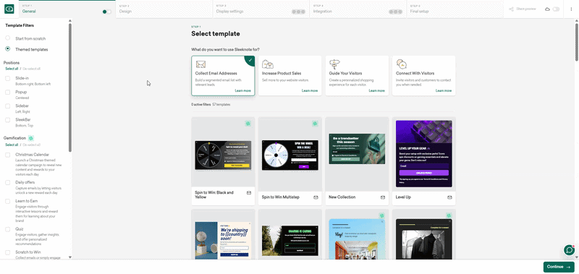
Task: Choose the Spin to Win Multistep thumbnail
Action: click(290, 155)
